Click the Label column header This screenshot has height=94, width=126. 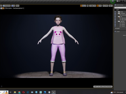(118, 10)
